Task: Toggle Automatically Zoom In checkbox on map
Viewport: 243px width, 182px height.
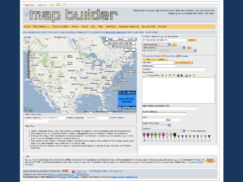Action: [x=113, y=46]
